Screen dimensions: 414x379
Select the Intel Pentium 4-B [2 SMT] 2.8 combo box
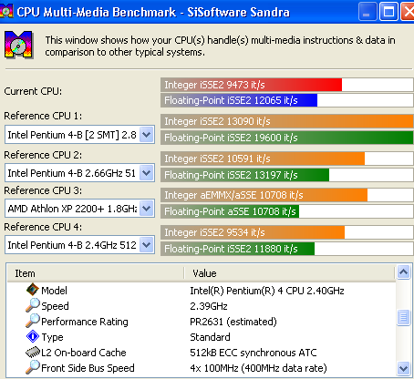coord(79,135)
